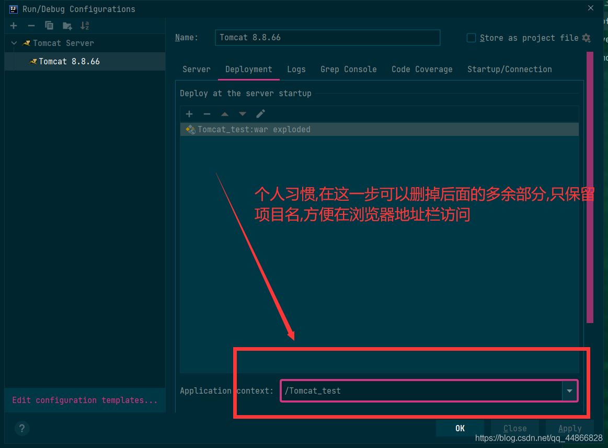The height and width of the screenshot is (448, 608).
Task: Click the Name input field
Action: (x=328, y=38)
